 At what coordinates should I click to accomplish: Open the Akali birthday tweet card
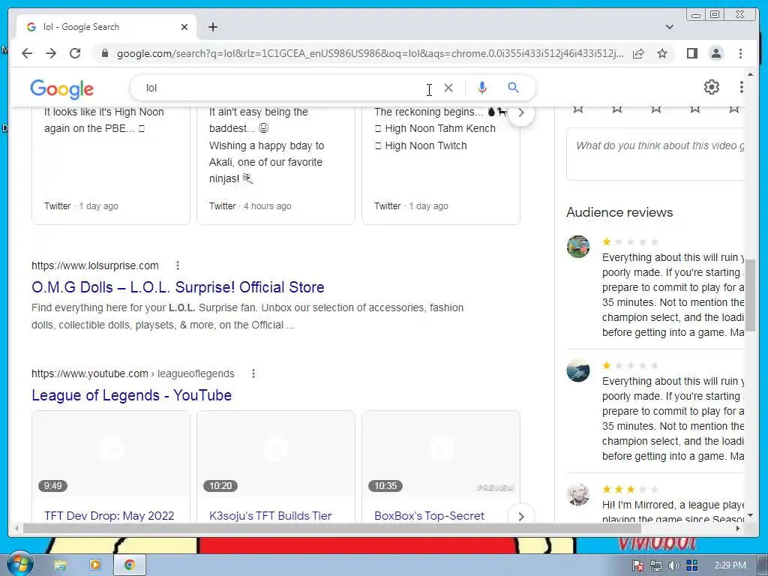[276, 165]
